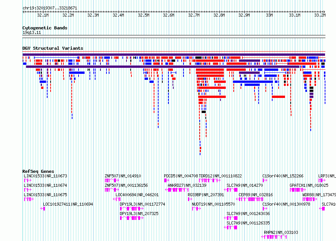Viewport: 336px width, 241px height.
Task: Click DPY19L3|NM_001172774 transcript label
Action: (x=142, y=204)
